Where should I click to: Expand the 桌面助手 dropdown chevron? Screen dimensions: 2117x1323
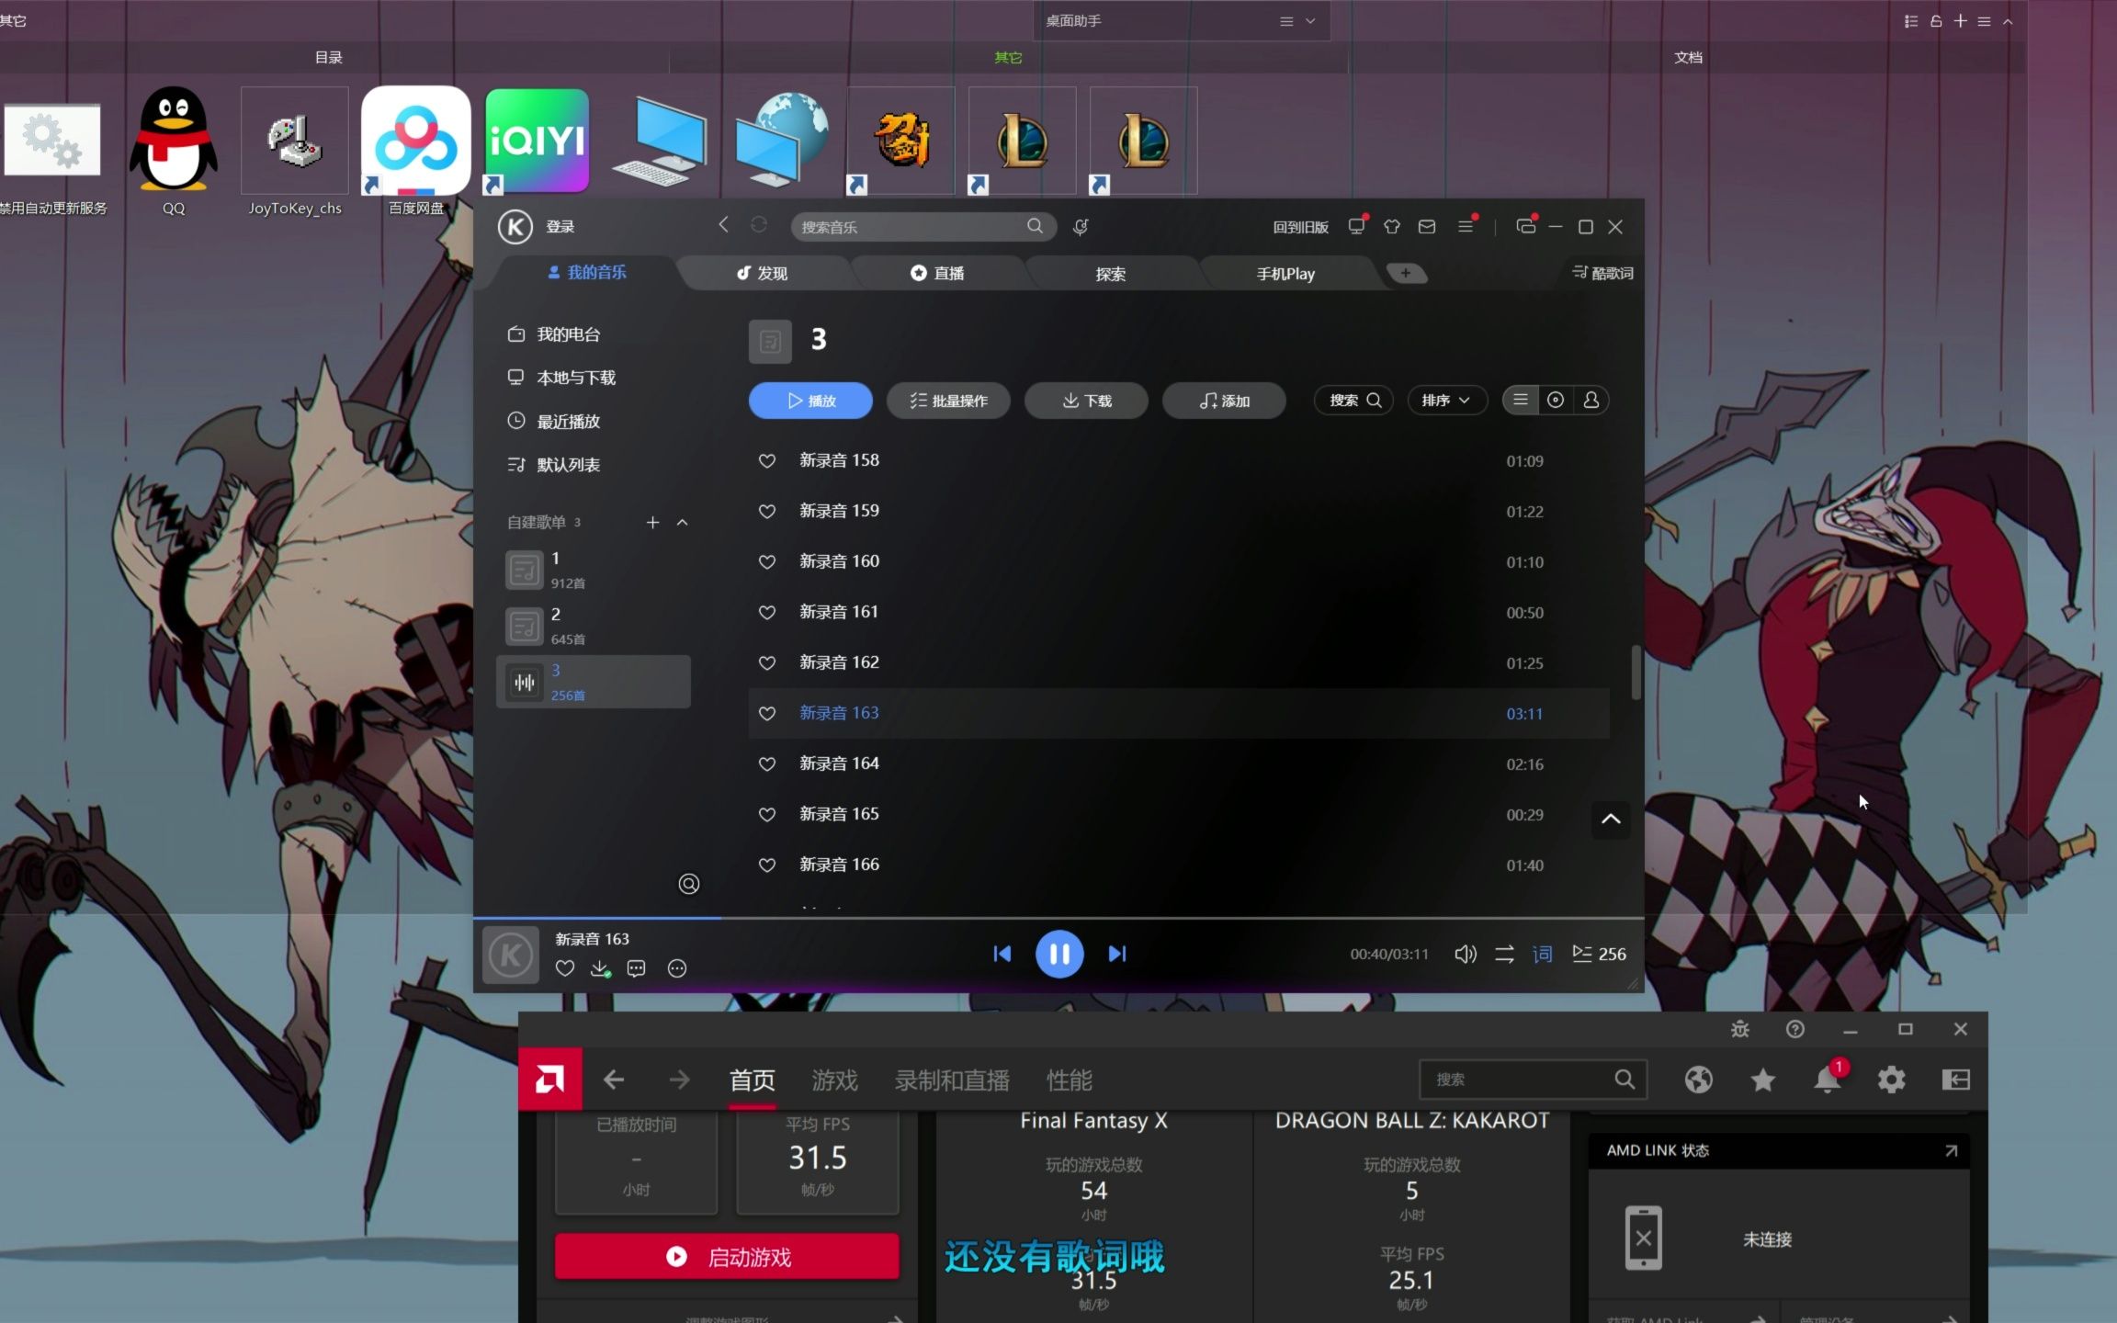point(1311,20)
